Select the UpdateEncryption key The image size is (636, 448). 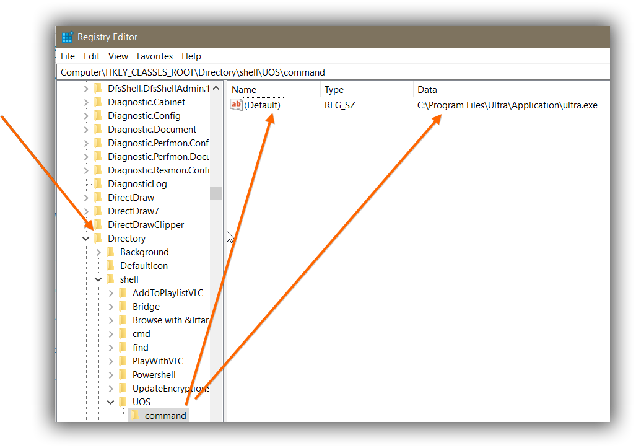[171, 389]
